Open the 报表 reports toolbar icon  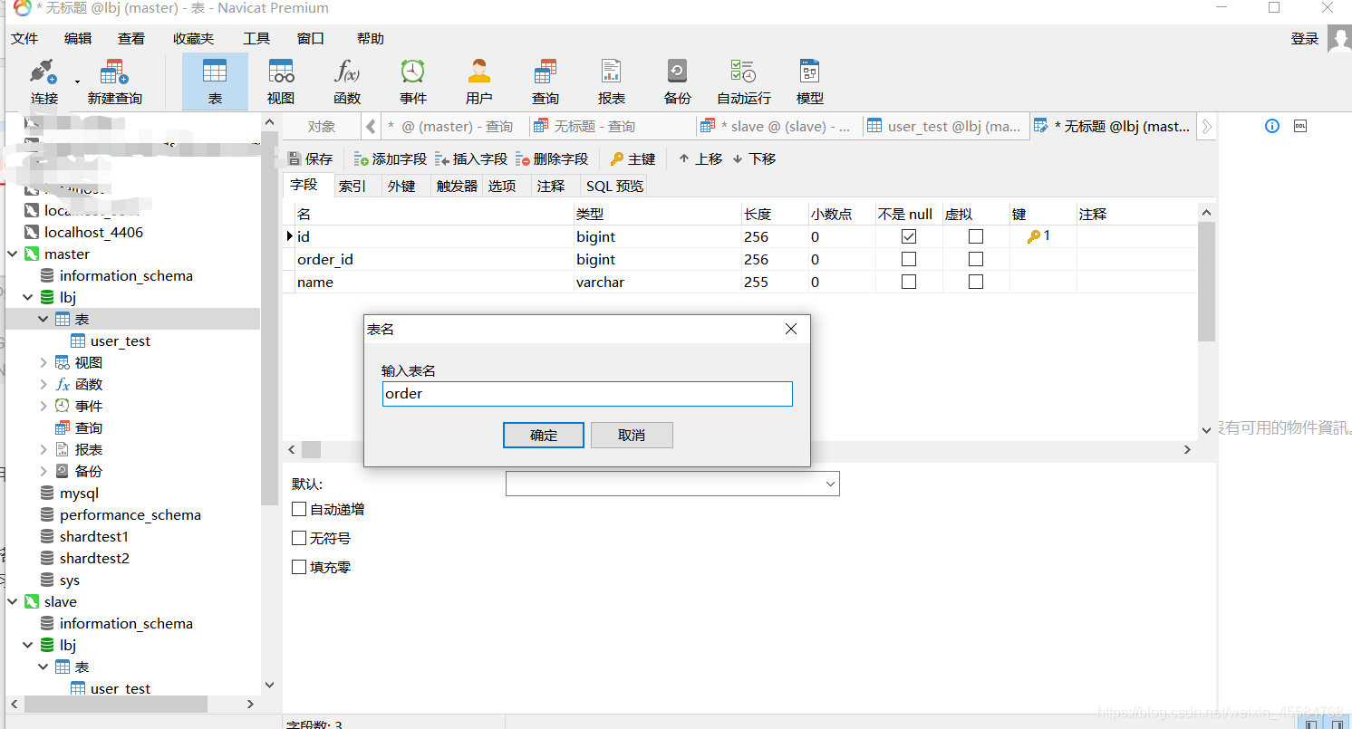pos(612,82)
